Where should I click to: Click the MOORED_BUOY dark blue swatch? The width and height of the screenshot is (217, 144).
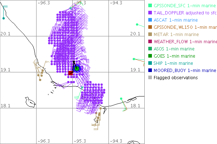[x=150, y=70]
